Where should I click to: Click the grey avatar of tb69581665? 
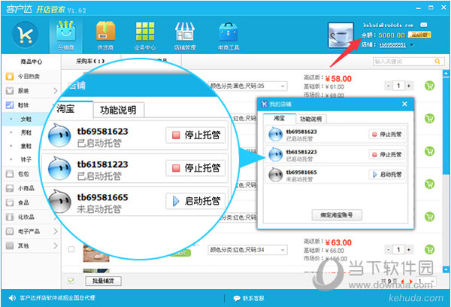point(276,175)
